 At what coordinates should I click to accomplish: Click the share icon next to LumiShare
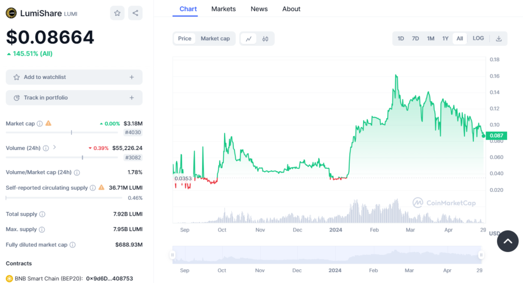[135, 13]
